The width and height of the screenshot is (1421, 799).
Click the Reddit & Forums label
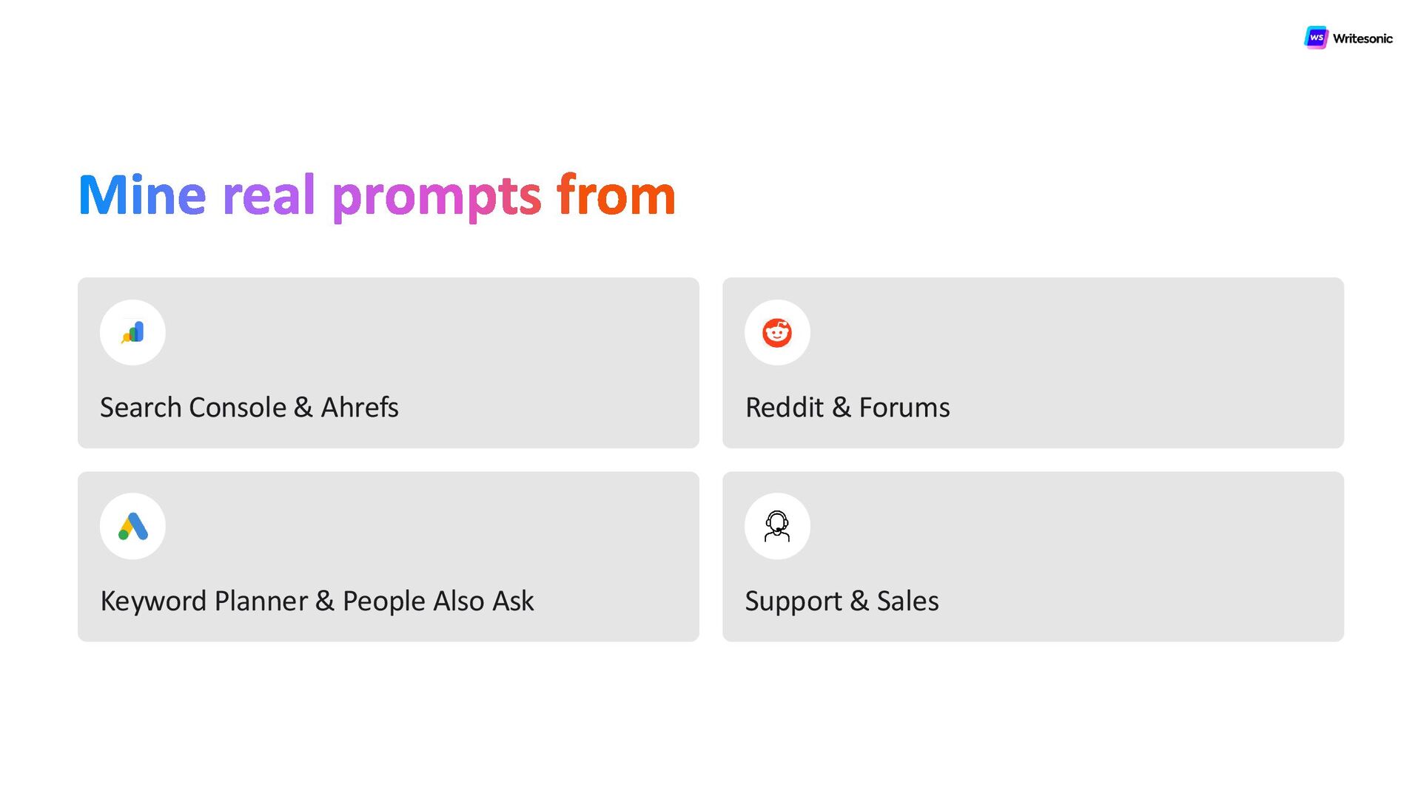point(847,408)
